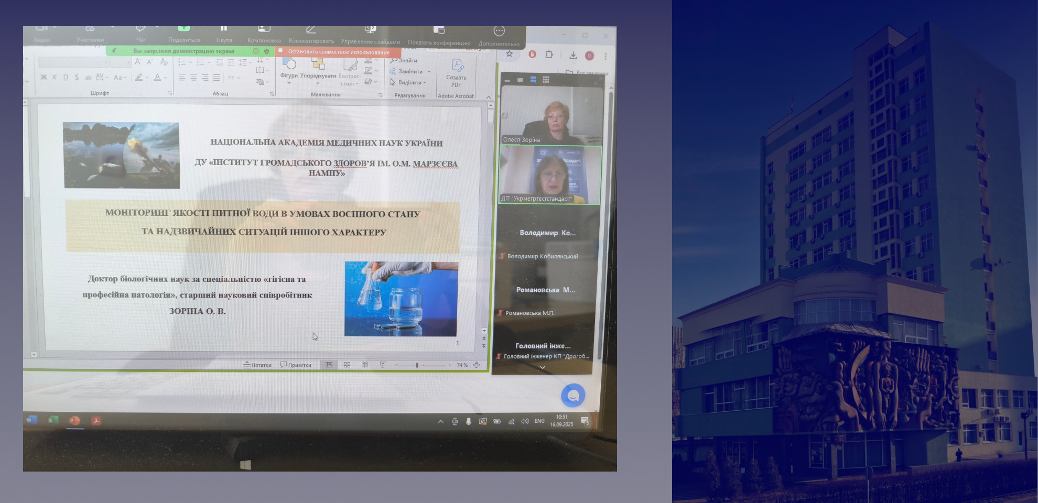Open Управление слайдами in Zoom toolbar

(x=370, y=35)
